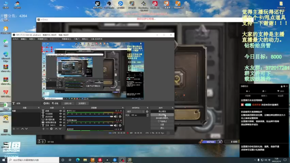
Task: Open source properties gear below sources list
Action: point(51,129)
